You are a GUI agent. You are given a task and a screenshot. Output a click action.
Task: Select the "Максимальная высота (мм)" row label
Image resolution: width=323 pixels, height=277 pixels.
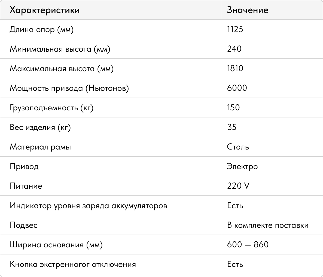coord(62,69)
